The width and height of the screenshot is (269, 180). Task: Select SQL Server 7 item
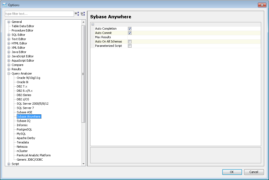[x=25, y=108]
